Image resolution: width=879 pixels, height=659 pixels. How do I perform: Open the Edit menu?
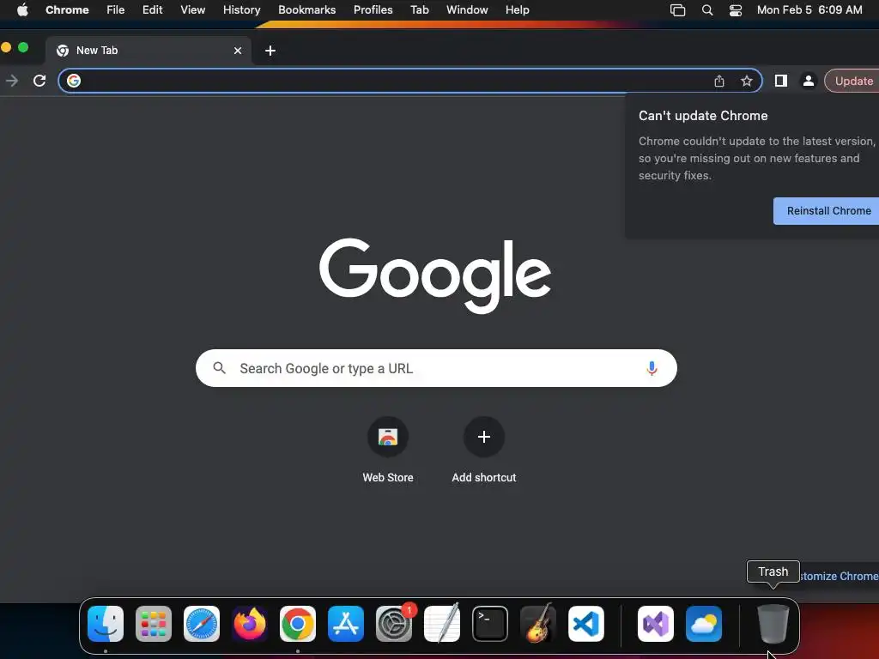tap(153, 10)
